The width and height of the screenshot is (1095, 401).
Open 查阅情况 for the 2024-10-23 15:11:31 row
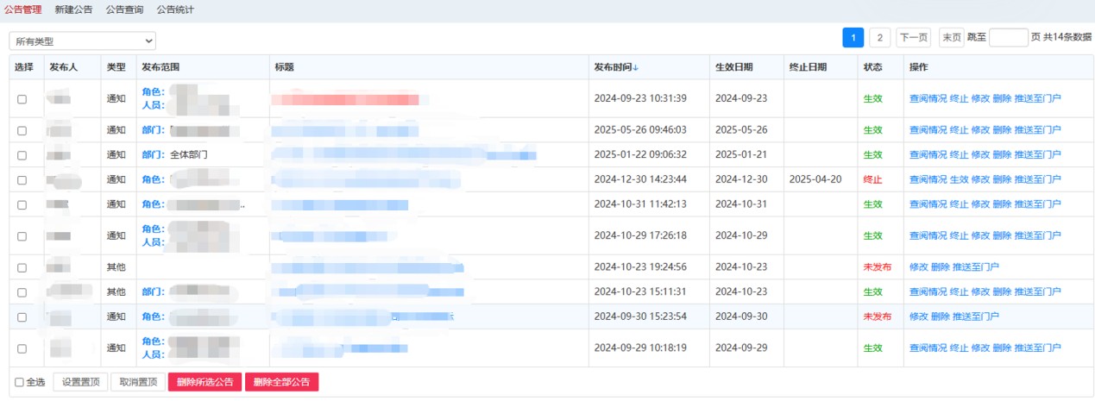click(928, 292)
